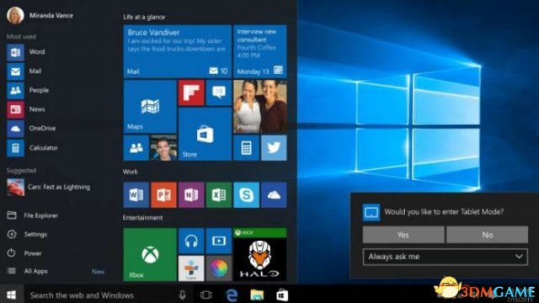Open the Photos tile

click(x=260, y=107)
